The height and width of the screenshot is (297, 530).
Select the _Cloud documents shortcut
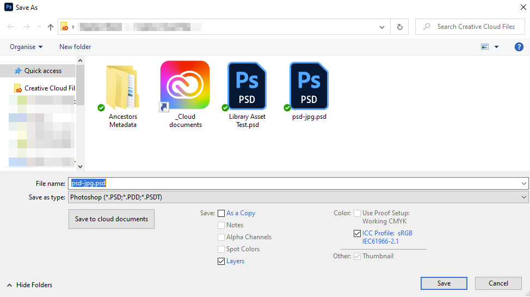click(x=185, y=95)
